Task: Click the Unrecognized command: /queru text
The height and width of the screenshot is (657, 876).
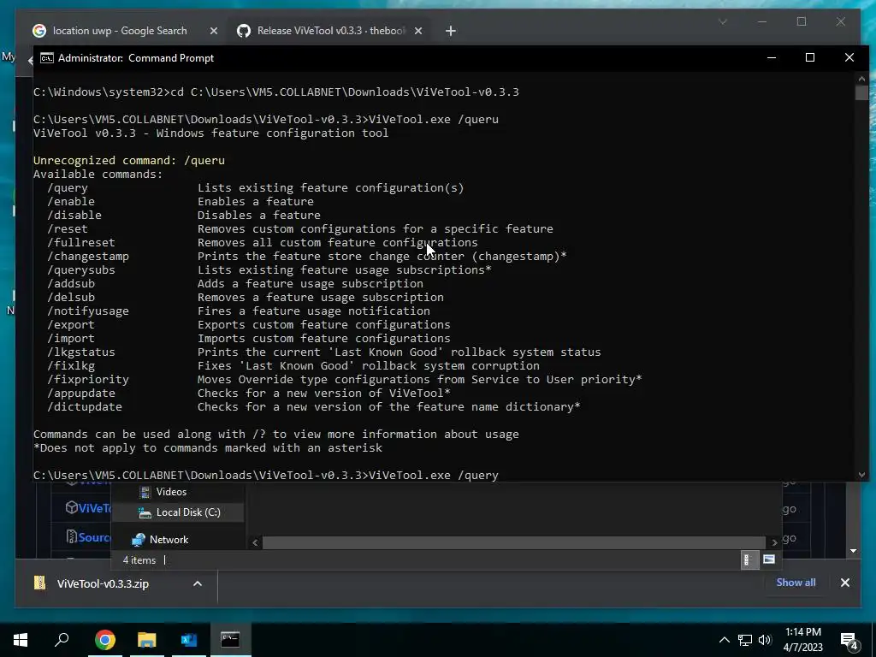Action: pos(129,160)
